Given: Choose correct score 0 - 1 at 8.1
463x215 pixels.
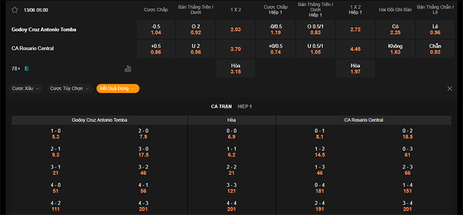Looking at the screenshot, I should (x=320, y=134).
